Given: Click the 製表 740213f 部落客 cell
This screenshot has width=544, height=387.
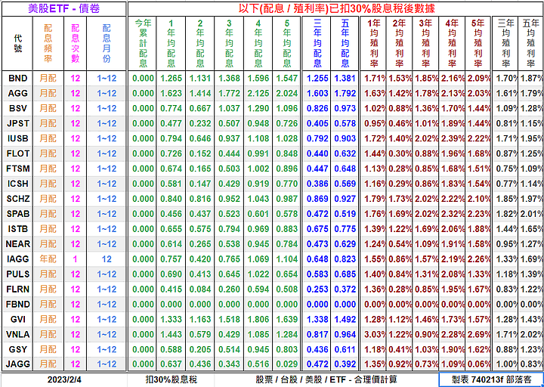Looking at the screenshot, I should click(x=491, y=379).
